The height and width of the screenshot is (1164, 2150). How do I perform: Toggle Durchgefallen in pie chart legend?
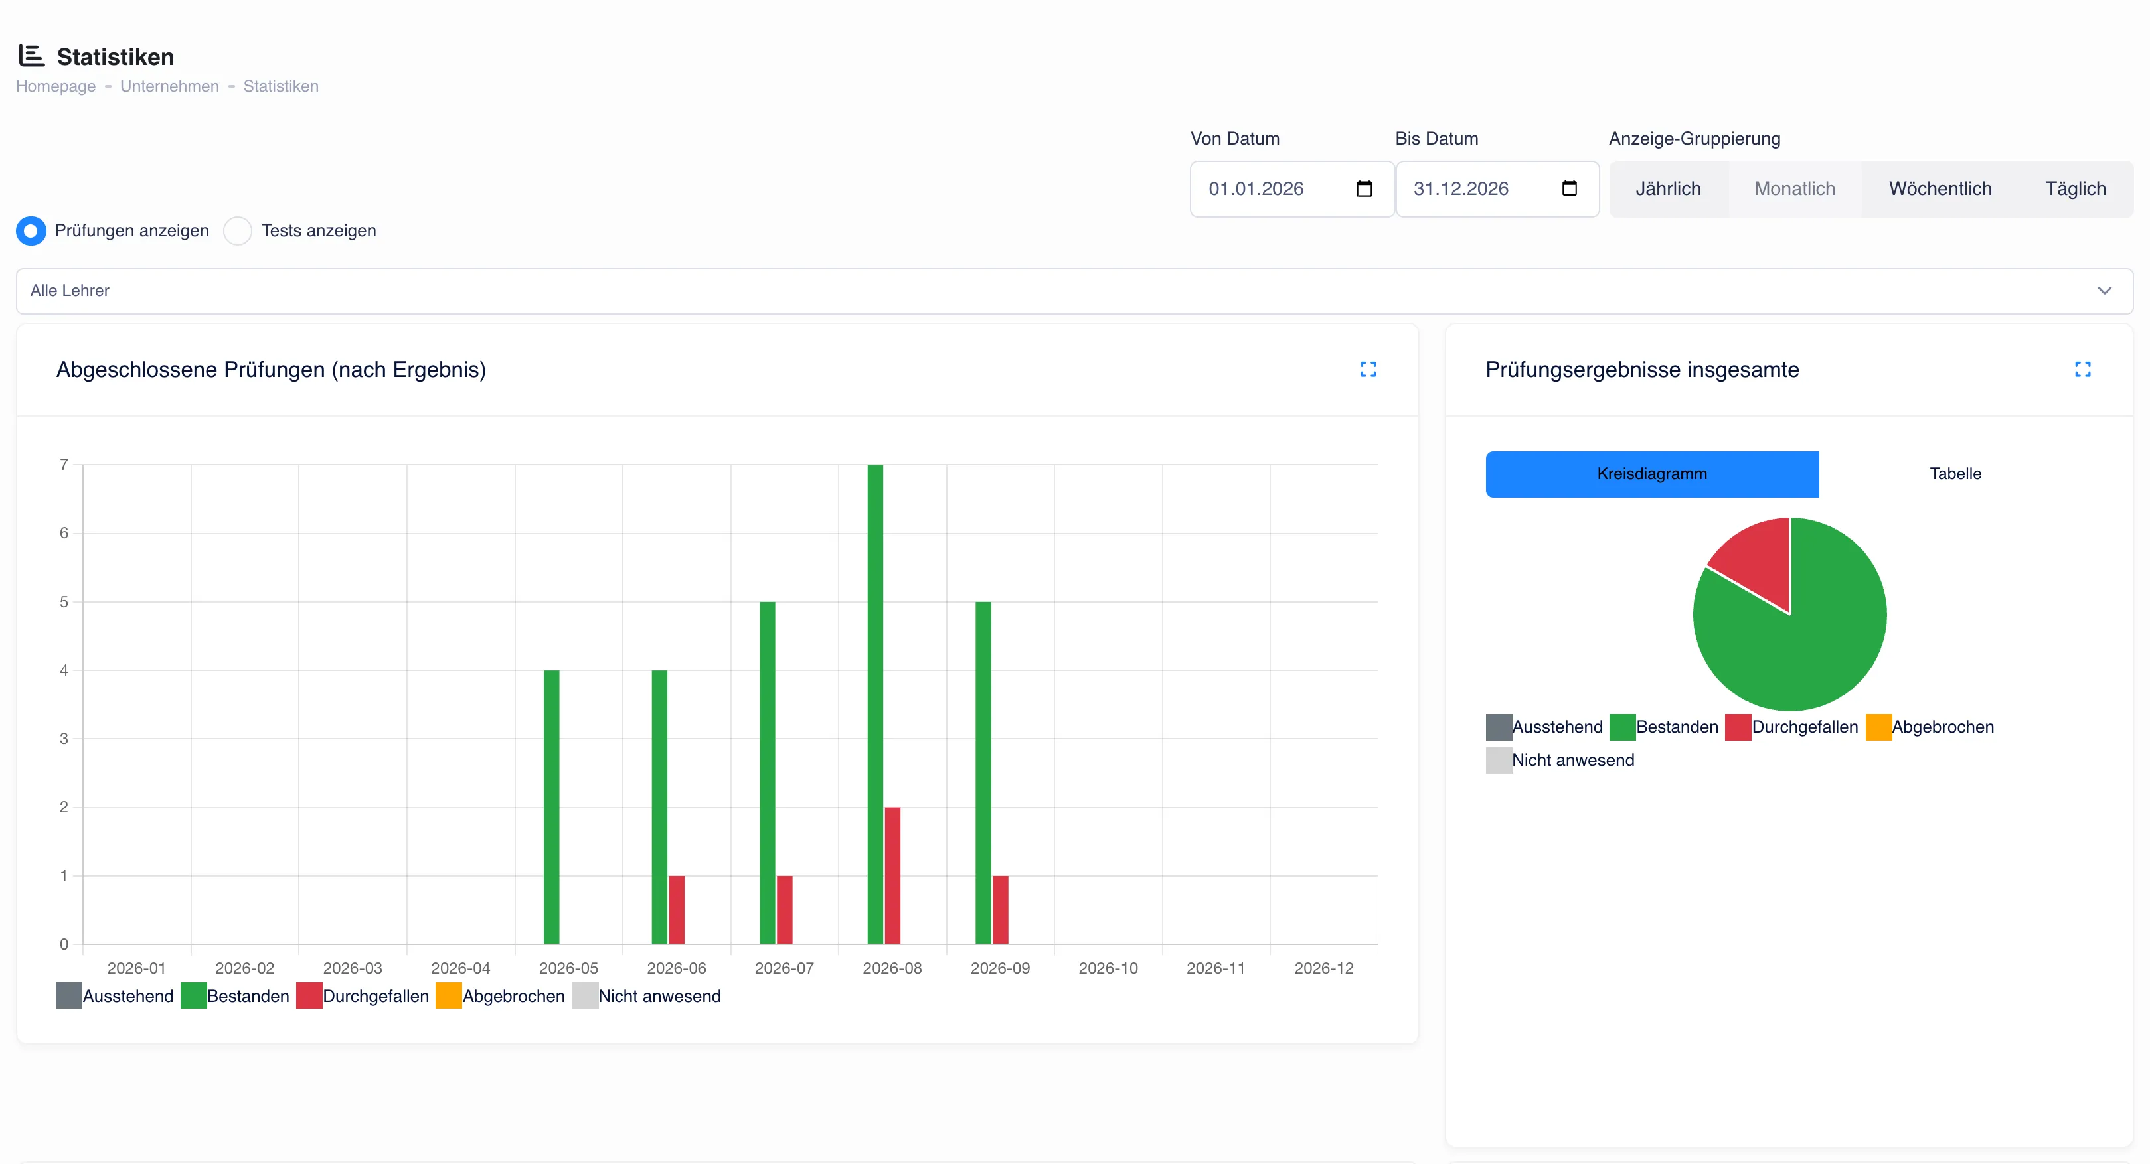1791,727
